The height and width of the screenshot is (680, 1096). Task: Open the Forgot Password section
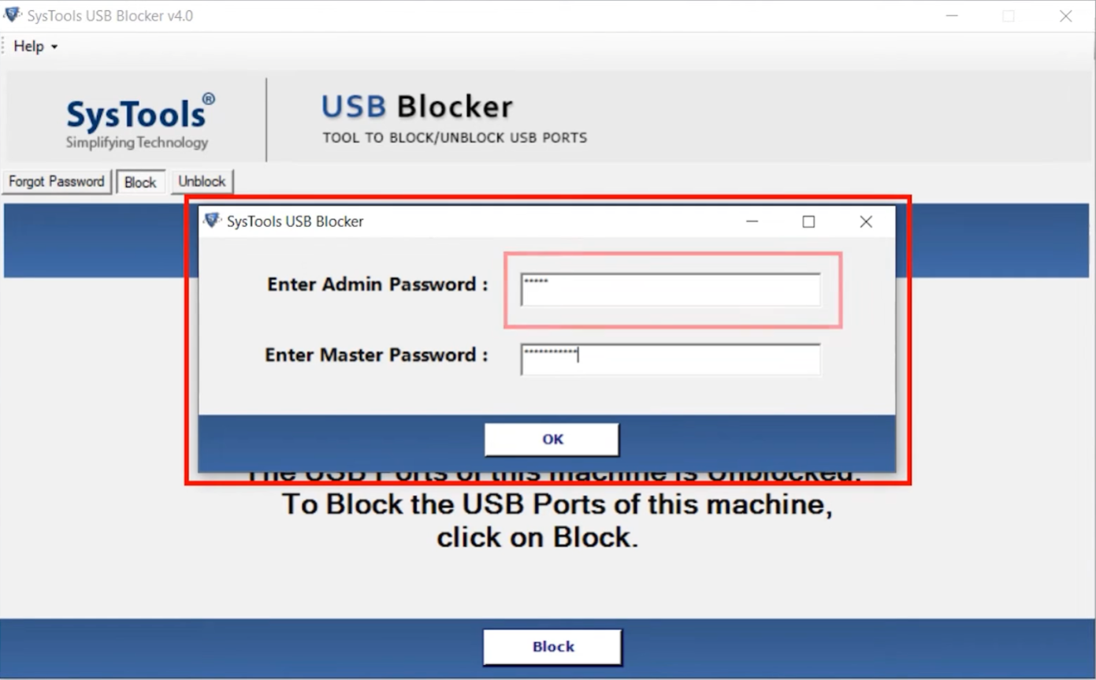(x=56, y=180)
